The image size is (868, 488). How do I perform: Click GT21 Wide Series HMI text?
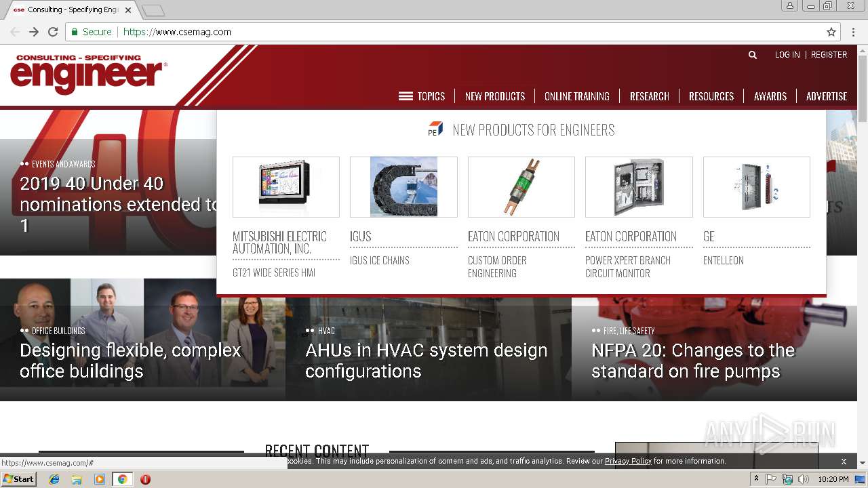[x=274, y=272]
